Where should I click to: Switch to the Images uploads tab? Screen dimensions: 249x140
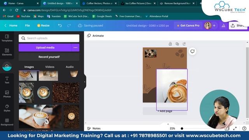coord(29,67)
